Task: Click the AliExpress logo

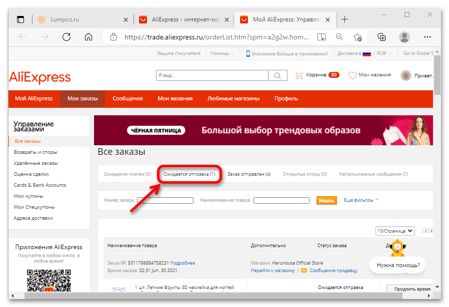Action: pyautogui.click(x=40, y=77)
